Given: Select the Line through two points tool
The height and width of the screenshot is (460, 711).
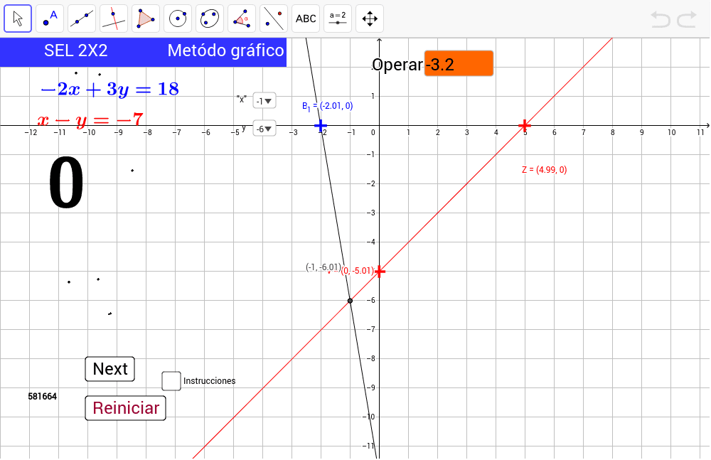Looking at the screenshot, I should click(82, 18).
